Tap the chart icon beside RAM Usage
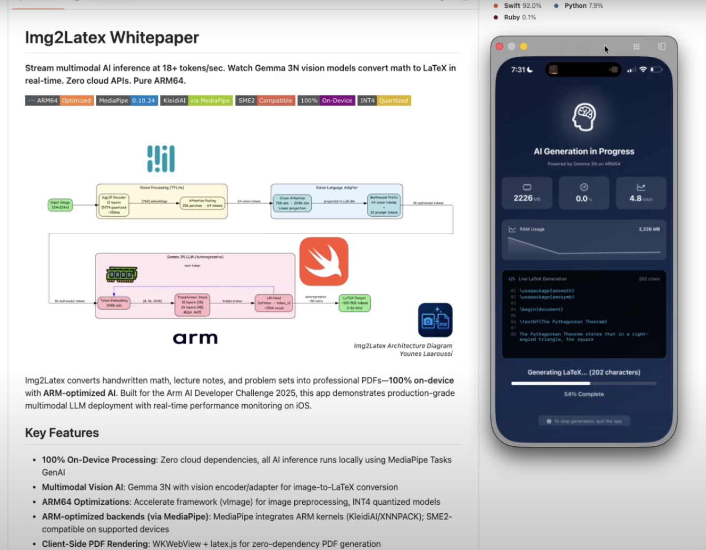This screenshot has width=706, height=550. [512, 229]
